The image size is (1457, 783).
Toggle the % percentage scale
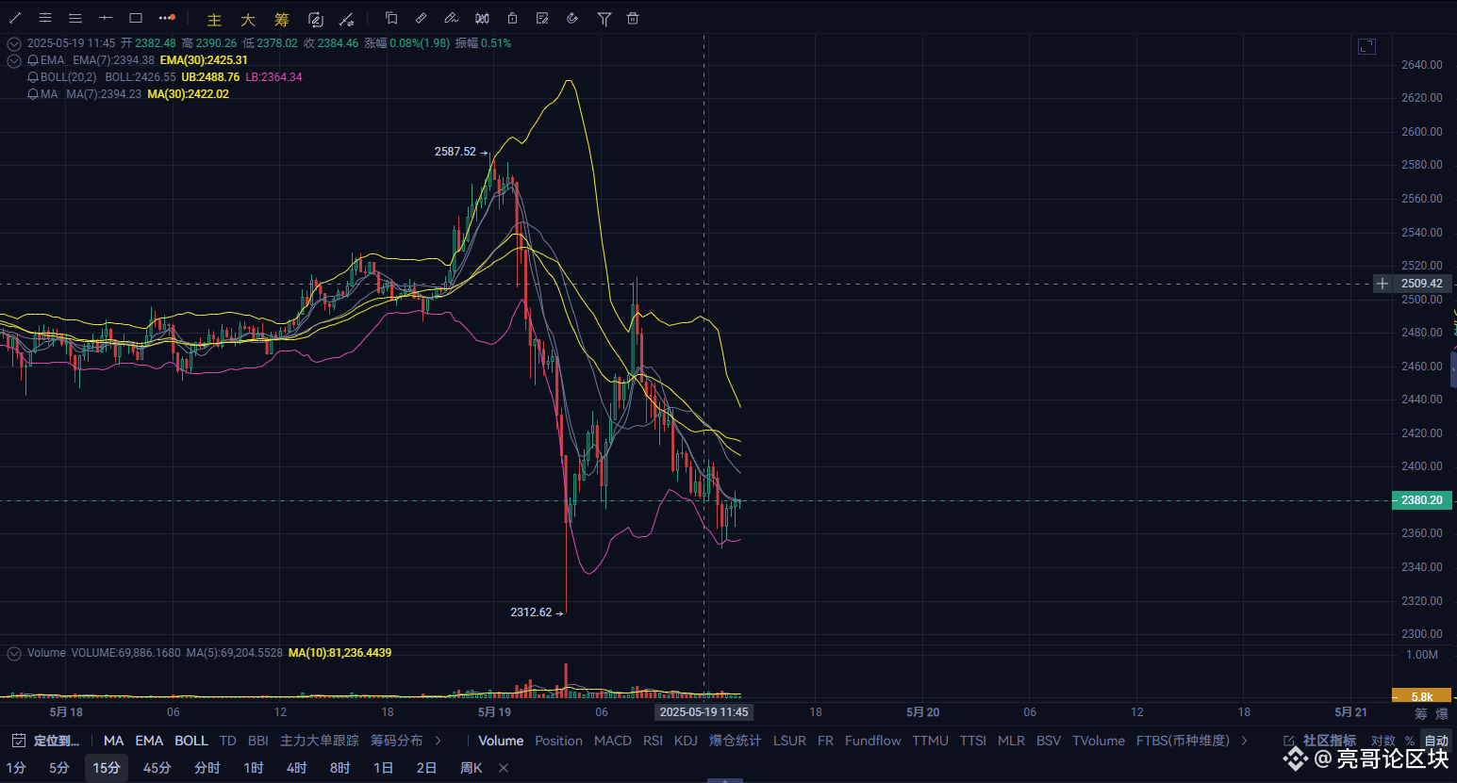pyautogui.click(x=1410, y=741)
